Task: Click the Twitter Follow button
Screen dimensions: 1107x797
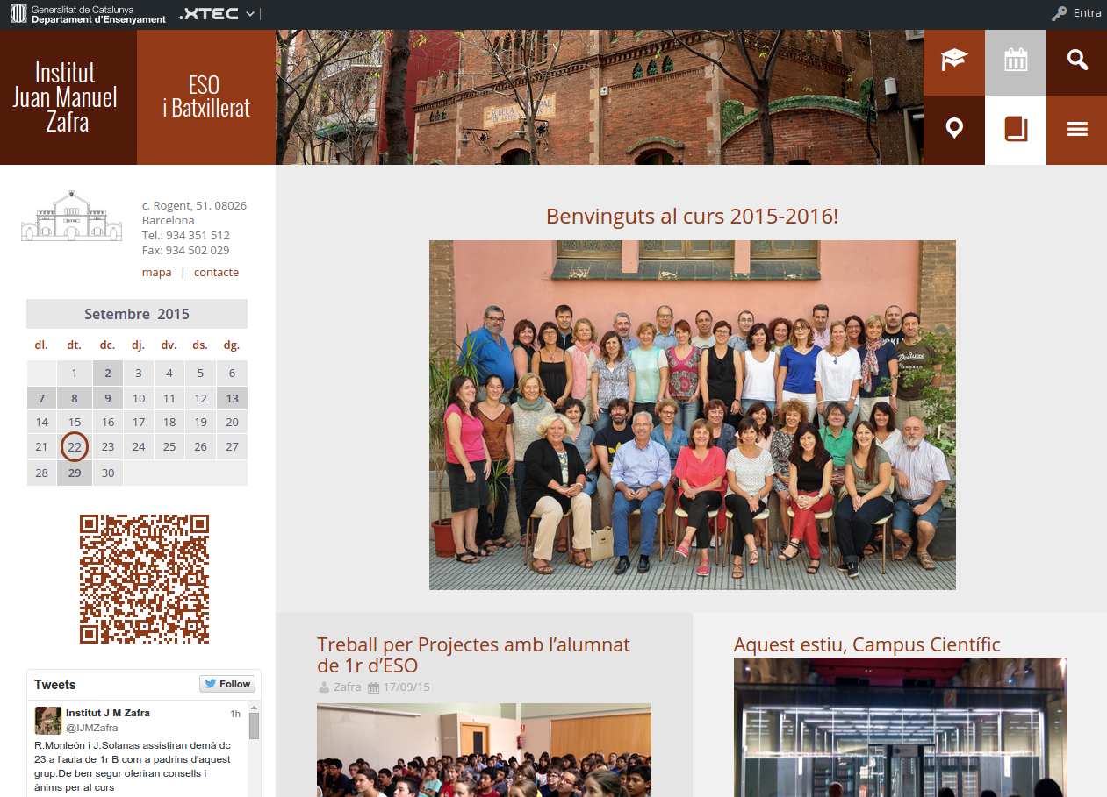Action: (226, 684)
